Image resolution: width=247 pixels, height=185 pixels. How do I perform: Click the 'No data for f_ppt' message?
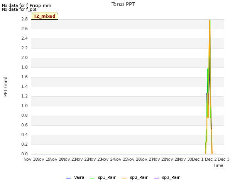tap(19, 9)
